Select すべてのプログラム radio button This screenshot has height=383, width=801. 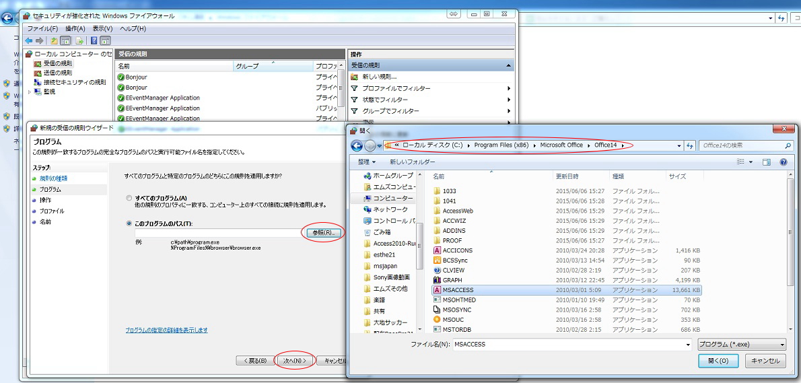pyautogui.click(x=129, y=198)
